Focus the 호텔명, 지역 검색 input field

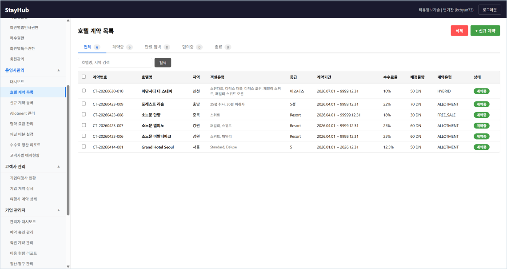coord(115,63)
